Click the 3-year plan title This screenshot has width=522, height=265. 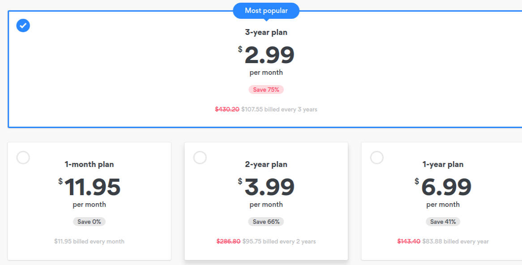266,32
